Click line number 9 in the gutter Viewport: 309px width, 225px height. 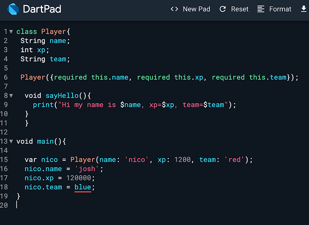pos(6,104)
